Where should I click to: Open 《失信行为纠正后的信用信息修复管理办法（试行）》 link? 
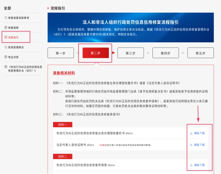(25, 69)
